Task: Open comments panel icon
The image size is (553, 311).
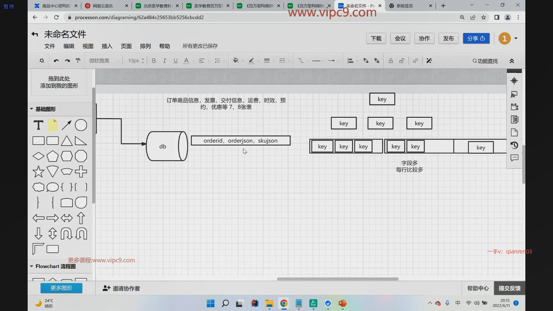Action: pos(514,158)
